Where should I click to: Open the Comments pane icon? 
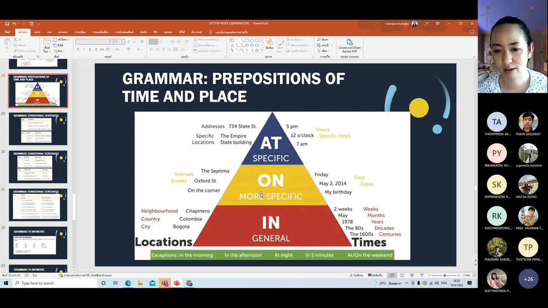click(472, 32)
